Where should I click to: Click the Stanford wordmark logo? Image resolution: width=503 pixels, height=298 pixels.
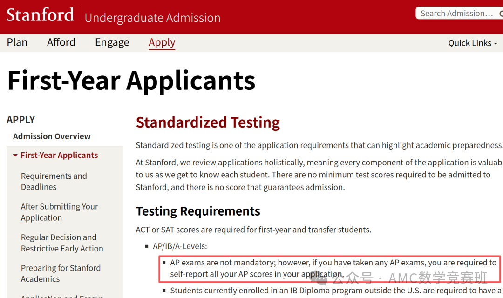[40, 15]
